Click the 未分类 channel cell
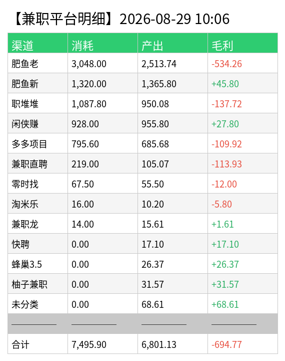 (x=37, y=304)
